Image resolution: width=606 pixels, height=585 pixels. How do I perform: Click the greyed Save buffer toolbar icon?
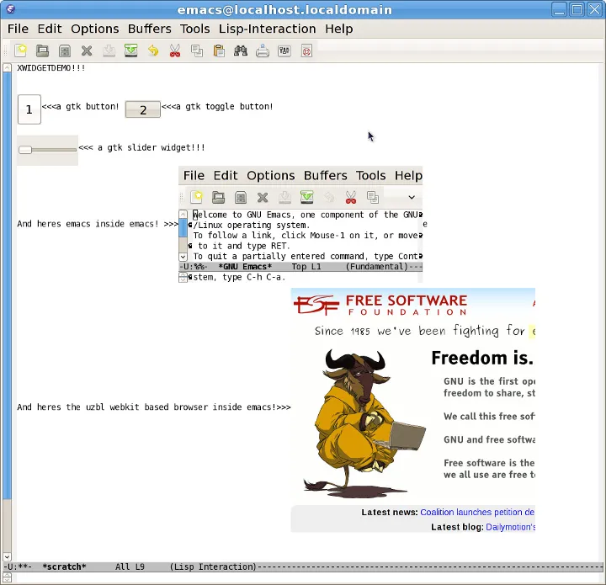tap(109, 51)
